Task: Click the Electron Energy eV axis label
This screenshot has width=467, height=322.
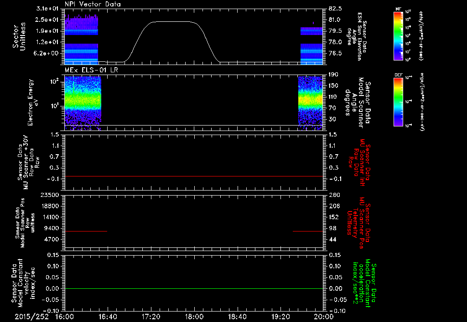Action: (x=33, y=102)
